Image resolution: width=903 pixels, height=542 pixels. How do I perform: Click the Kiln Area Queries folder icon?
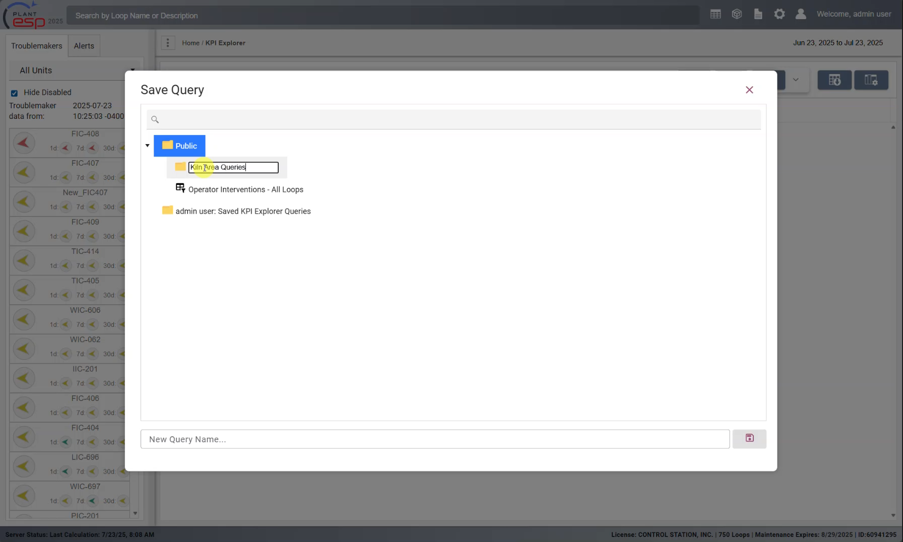(x=180, y=167)
